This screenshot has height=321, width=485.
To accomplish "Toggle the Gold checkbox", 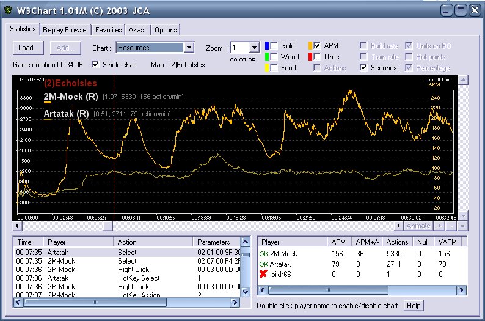I will pyautogui.click(x=274, y=46).
